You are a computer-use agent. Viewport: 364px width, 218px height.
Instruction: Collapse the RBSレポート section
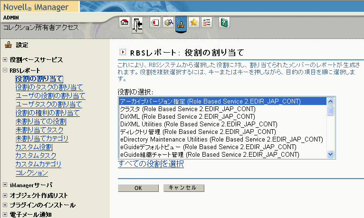(x=5, y=70)
